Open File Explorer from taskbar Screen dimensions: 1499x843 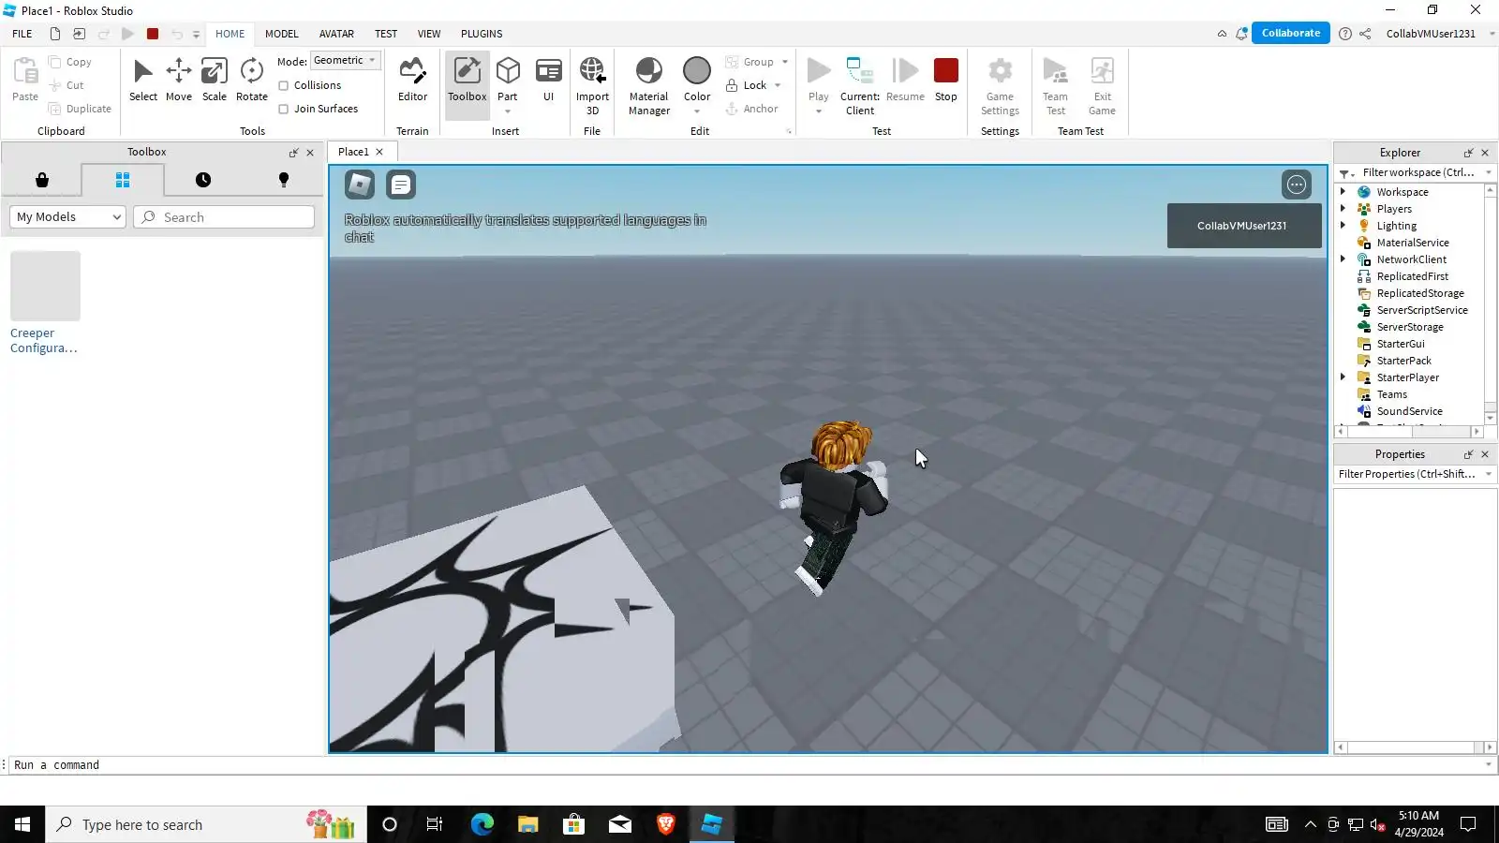(527, 824)
